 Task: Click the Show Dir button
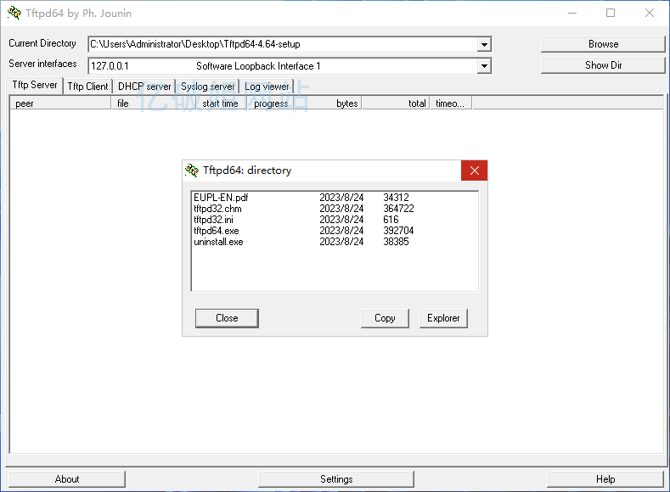click(x=602, y=65)
